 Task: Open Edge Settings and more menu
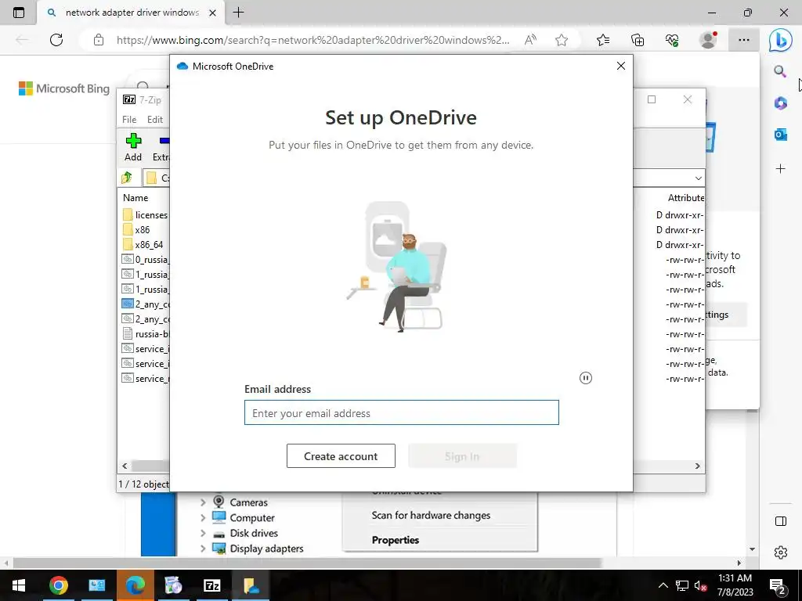pyautogui.click(x=744, y=40)
